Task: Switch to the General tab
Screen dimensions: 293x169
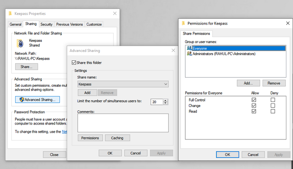Action: click(x=16, y=24)
